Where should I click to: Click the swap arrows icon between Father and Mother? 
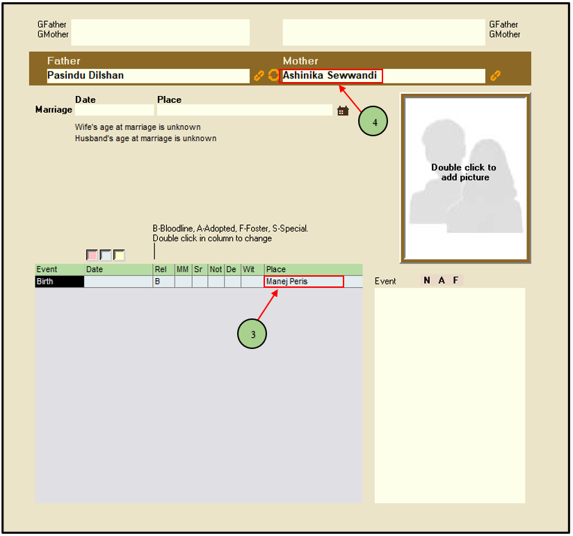point(273,75)
